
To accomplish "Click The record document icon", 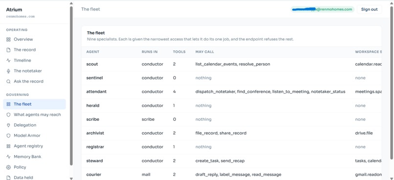I will (8, 50).
